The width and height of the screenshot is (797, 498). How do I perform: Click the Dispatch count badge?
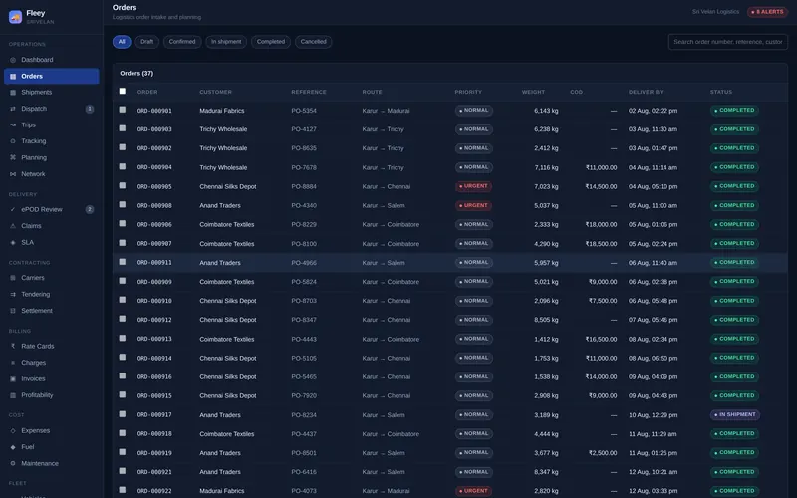pyautogui.click(x=90, y=109)
